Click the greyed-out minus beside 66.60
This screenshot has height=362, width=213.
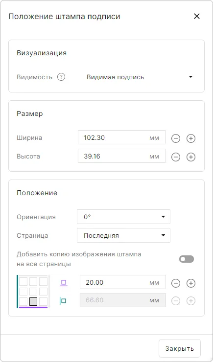176,301
